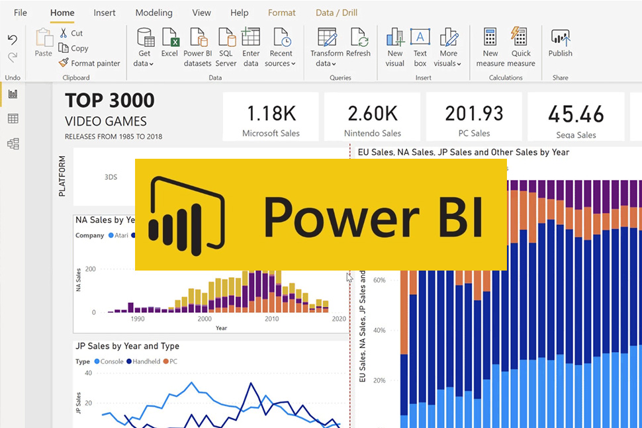This screenshot has width=642, height=428.
Task: Select the Nintendo Sales card
Action: (373, 116)
